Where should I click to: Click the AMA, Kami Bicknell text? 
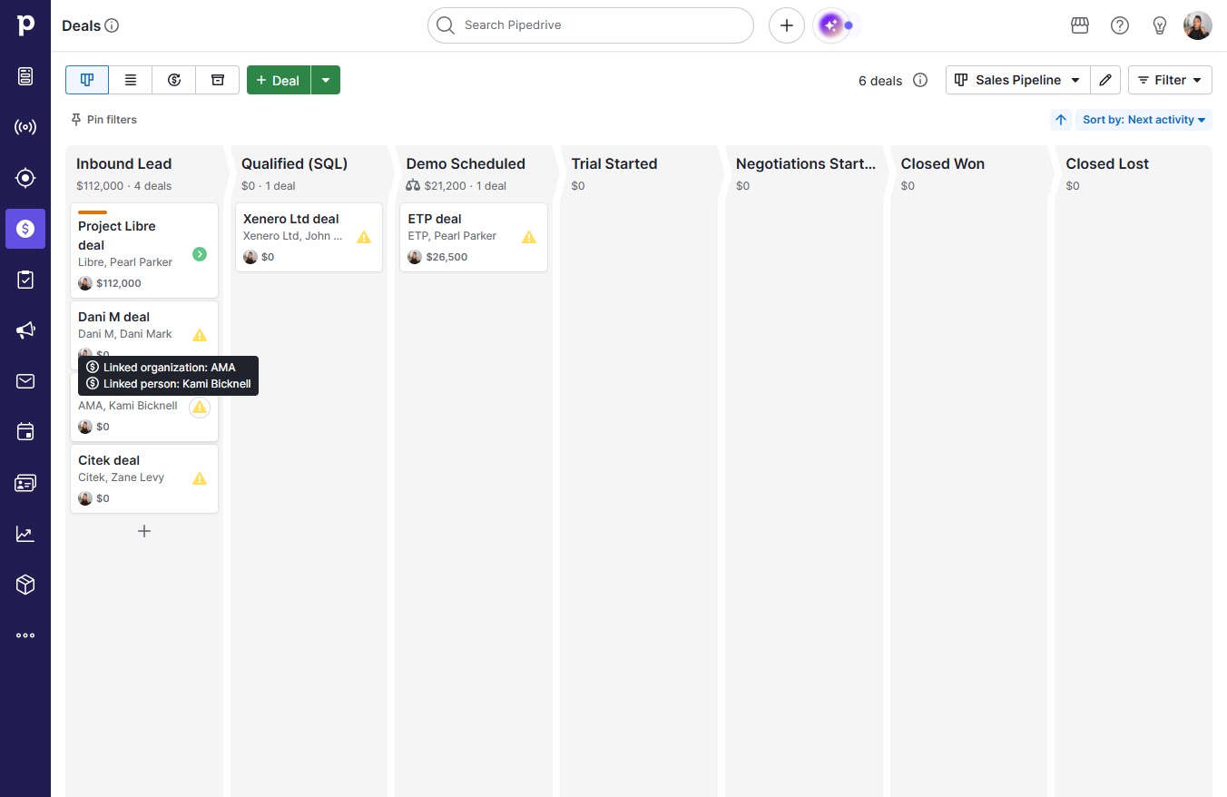128,406
